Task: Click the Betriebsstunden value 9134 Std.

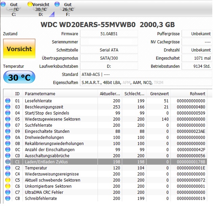Action: (x=197, y=66)
